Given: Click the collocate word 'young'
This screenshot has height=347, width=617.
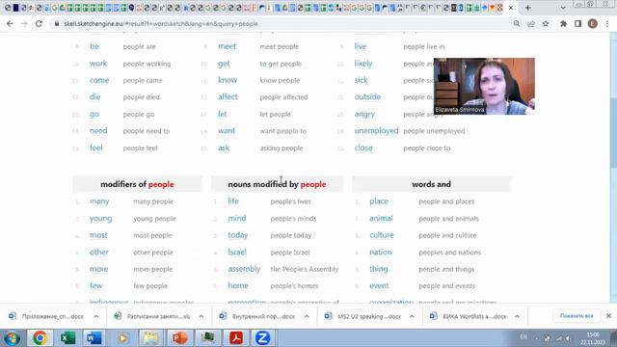Looking at the screenshot, I should (100, 219).
